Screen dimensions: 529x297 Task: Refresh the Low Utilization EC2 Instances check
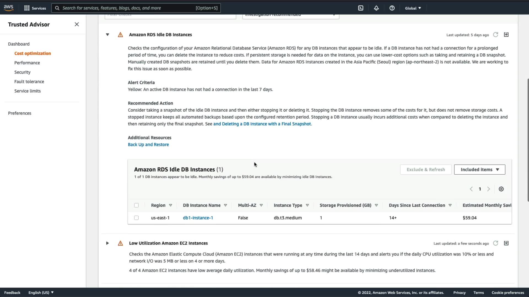(x=495, y=243)
